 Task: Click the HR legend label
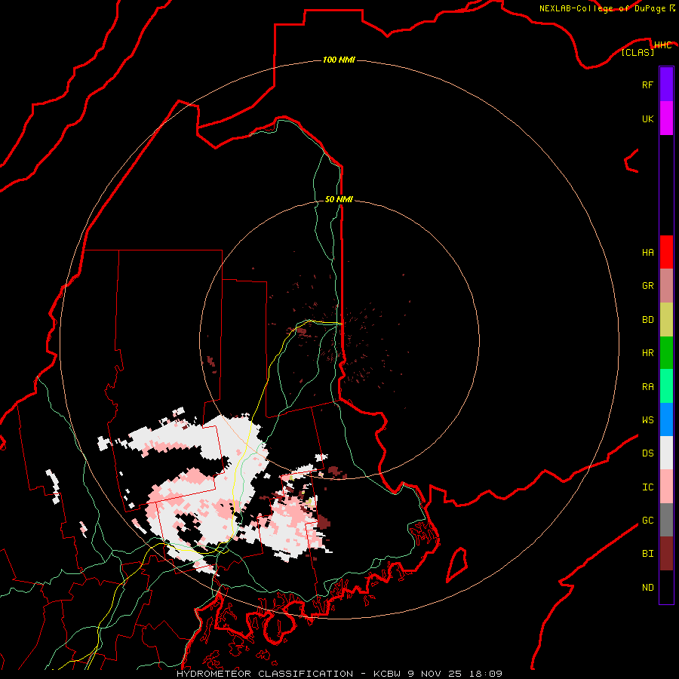point(647,353)
